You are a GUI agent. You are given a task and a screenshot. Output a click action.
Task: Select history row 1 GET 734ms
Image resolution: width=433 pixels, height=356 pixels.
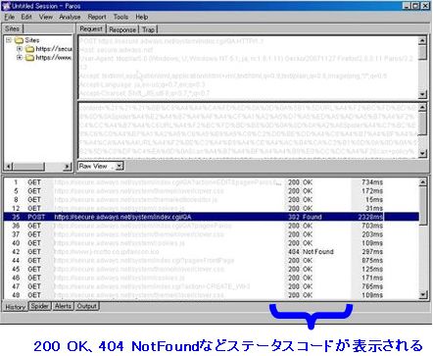pyautogui.click(x=211, y=182)
